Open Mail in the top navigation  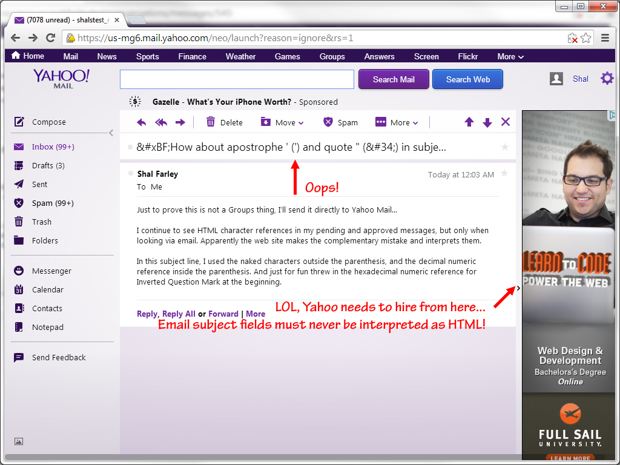click(71, 56)
